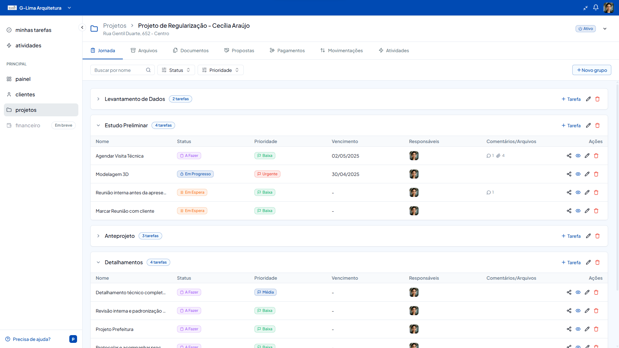This screenshot has height=348, width=619.
Task: View the Agendar Visita Técnica task details
Action: [578, 156]
